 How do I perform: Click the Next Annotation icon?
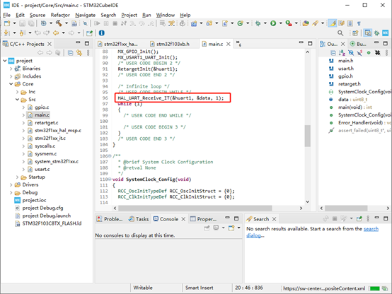click(7, 33)
